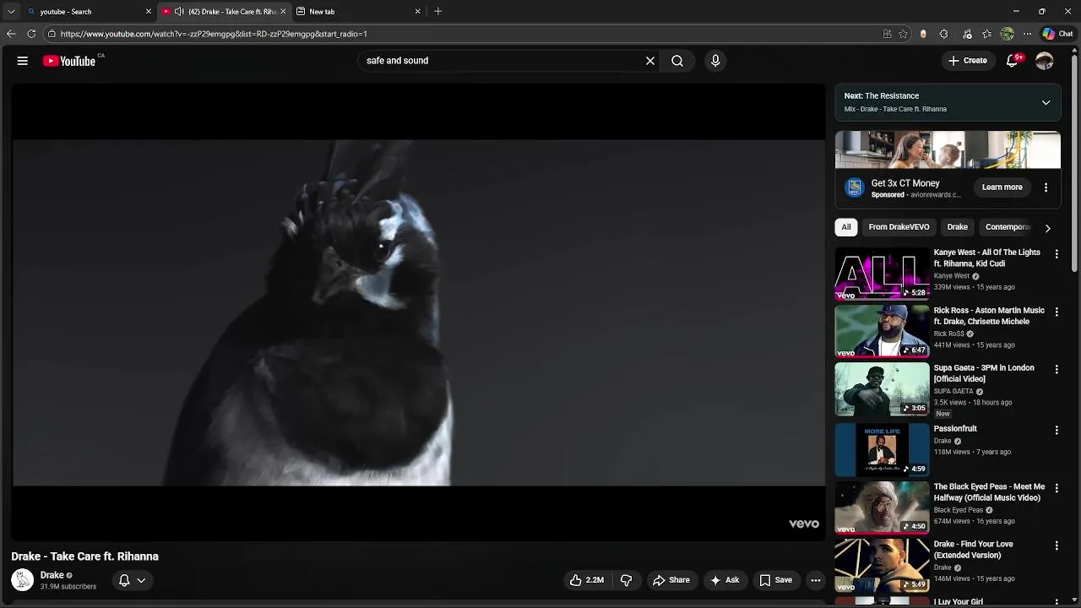The image size is (1081, 608).
Task: Open All Of The Lights video thumbnail
Action: pyautogui.click(x=882, y=274)
